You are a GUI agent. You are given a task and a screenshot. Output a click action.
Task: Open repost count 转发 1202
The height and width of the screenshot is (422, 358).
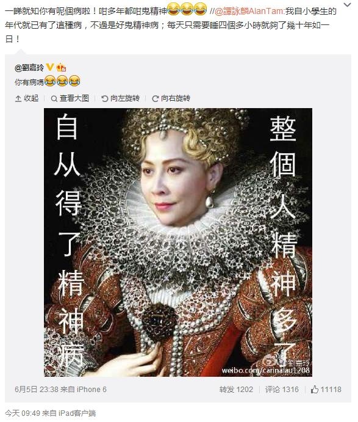[236, 390]
